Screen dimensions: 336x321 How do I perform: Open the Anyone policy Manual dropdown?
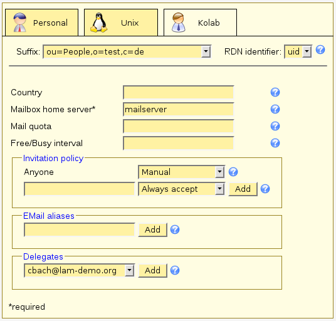click(182, 172)
